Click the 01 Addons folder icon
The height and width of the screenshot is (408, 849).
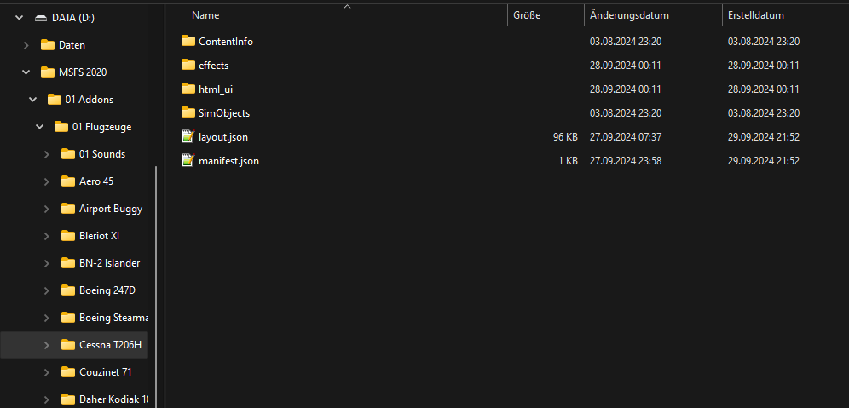[x=55, y=100]
